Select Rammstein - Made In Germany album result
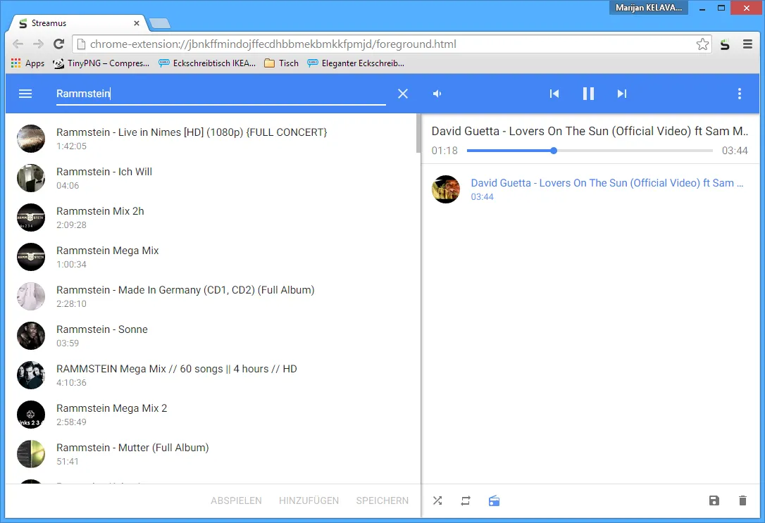This screenshot has width=765, height=523. pyautogui.click(x=211, y=296)
